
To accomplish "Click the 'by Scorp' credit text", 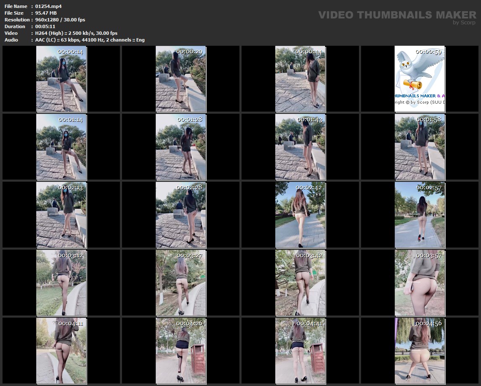I will 464,23.
